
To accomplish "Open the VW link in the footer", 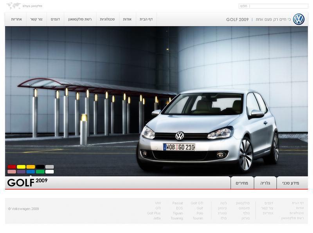I will 158,203.
